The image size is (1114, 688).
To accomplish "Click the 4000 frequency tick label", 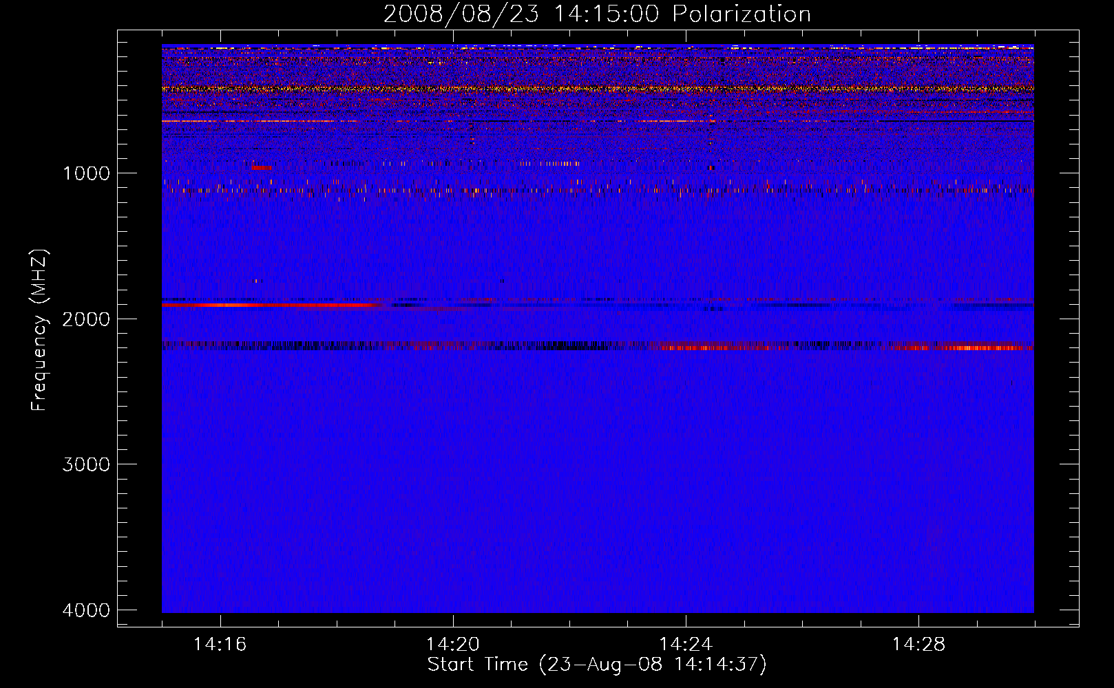I will 86,610.
